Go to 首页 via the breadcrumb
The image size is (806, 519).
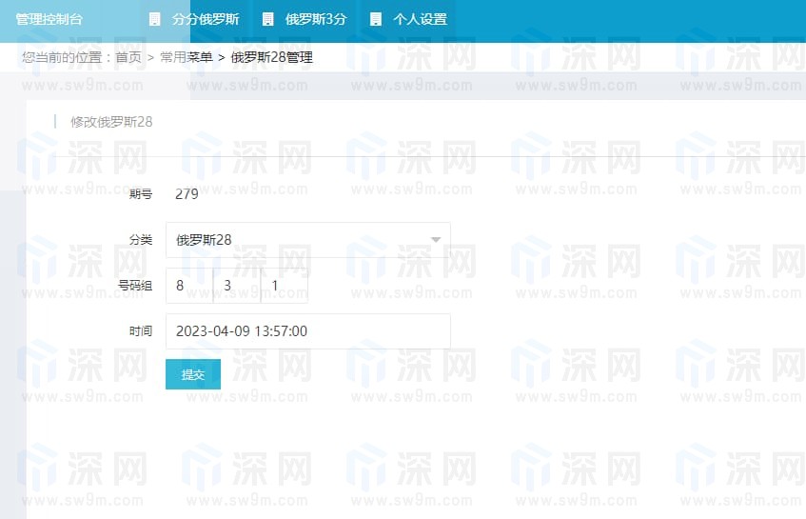pos(128,57)
